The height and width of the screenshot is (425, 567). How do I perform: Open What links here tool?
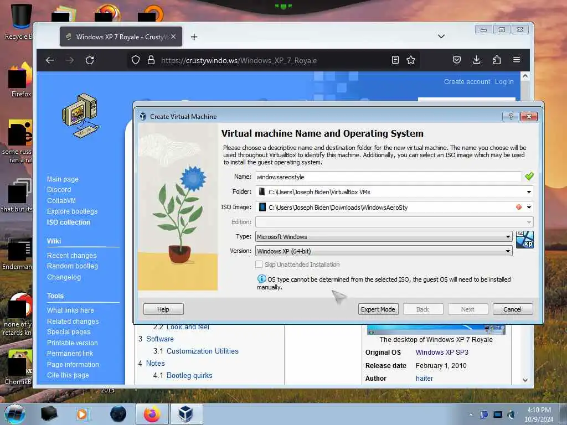[70, 310]
